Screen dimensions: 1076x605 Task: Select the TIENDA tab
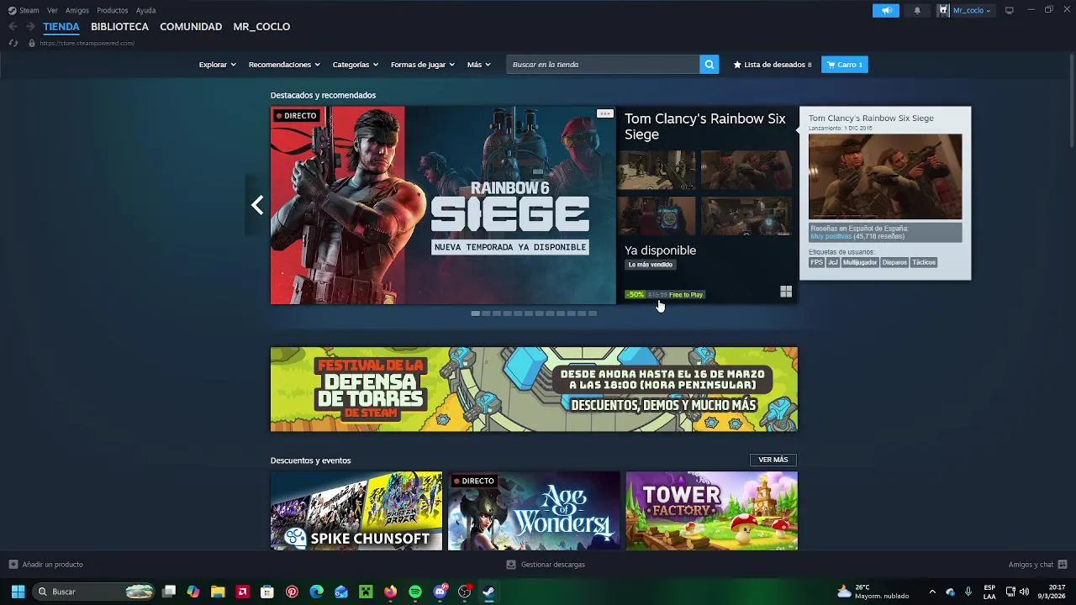[61, 27]
